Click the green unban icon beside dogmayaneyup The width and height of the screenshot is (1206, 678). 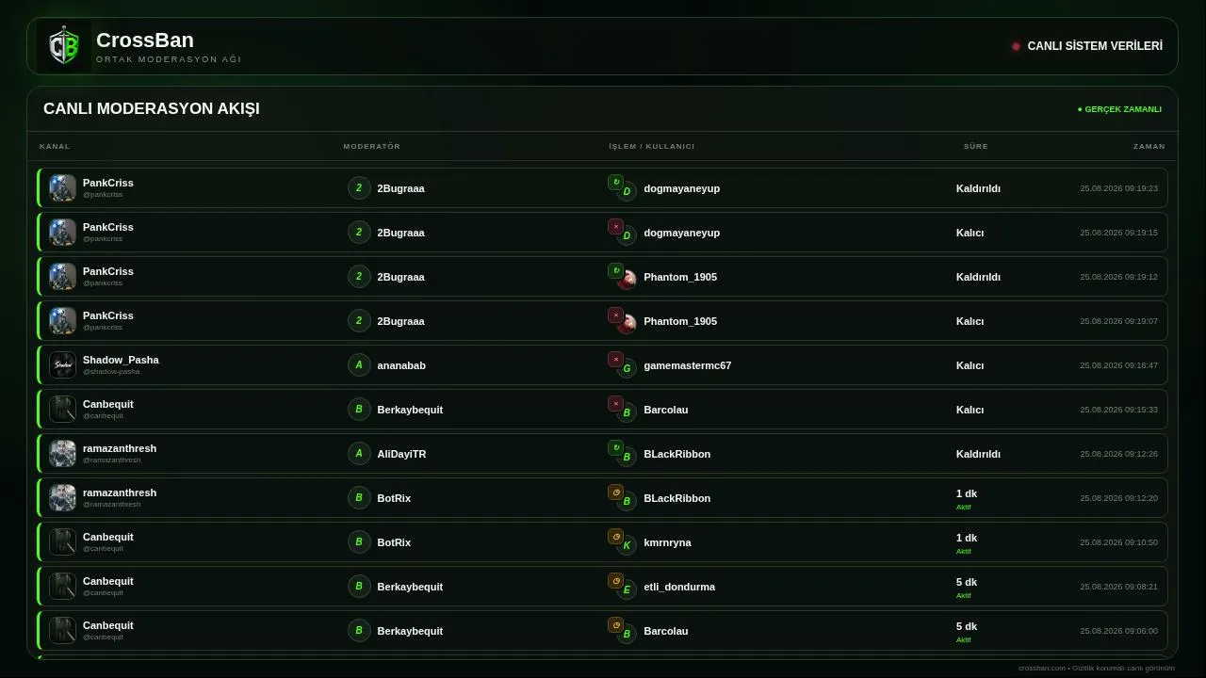pyautogui.click(x=615, y=182)
